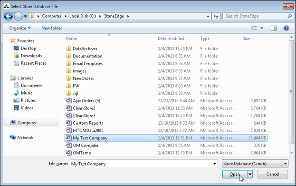
Task: Click Local Disk (C:) in the breadcrumb
Action: coord(83,16)
